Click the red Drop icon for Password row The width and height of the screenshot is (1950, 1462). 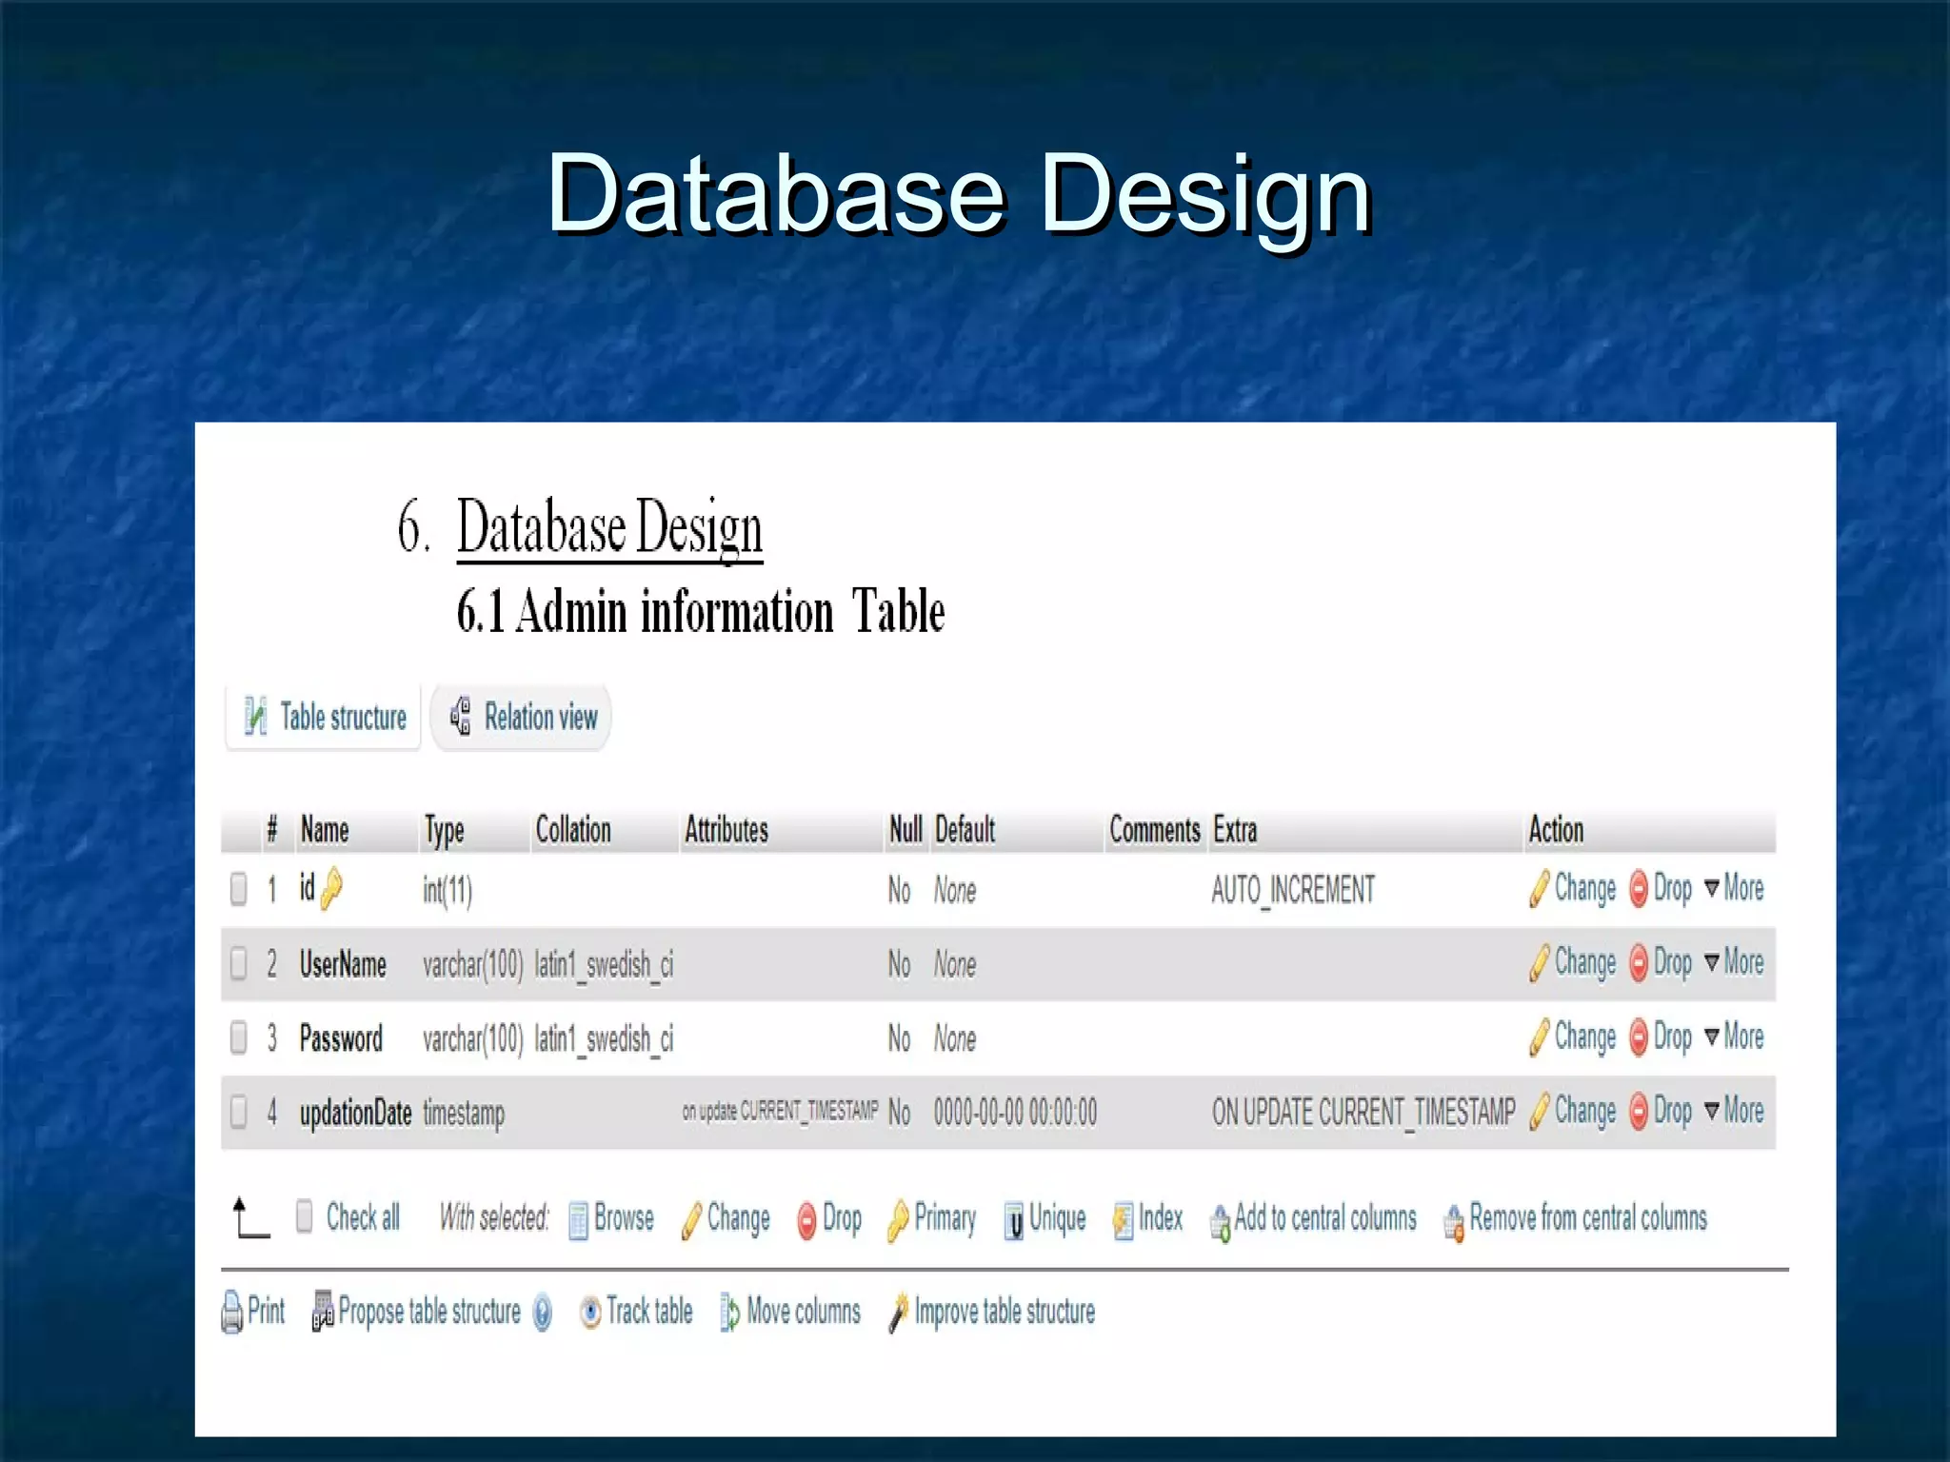(1639, 1037)
